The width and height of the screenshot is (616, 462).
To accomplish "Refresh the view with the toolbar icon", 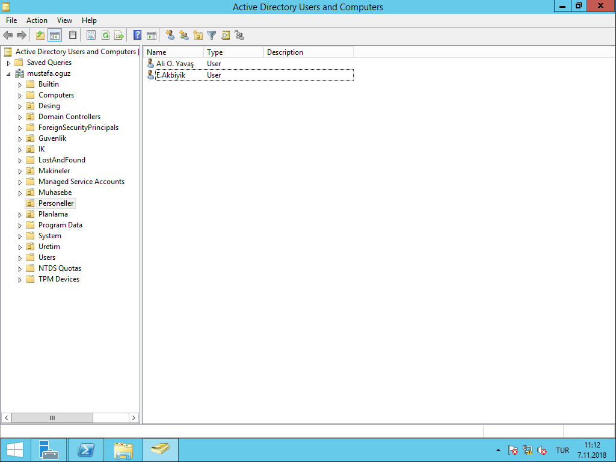I will 105,35.
